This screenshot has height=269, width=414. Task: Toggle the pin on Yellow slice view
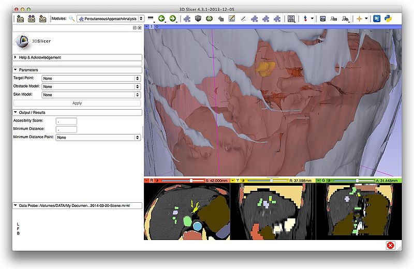pyautogui.click(x=233, y=181)
